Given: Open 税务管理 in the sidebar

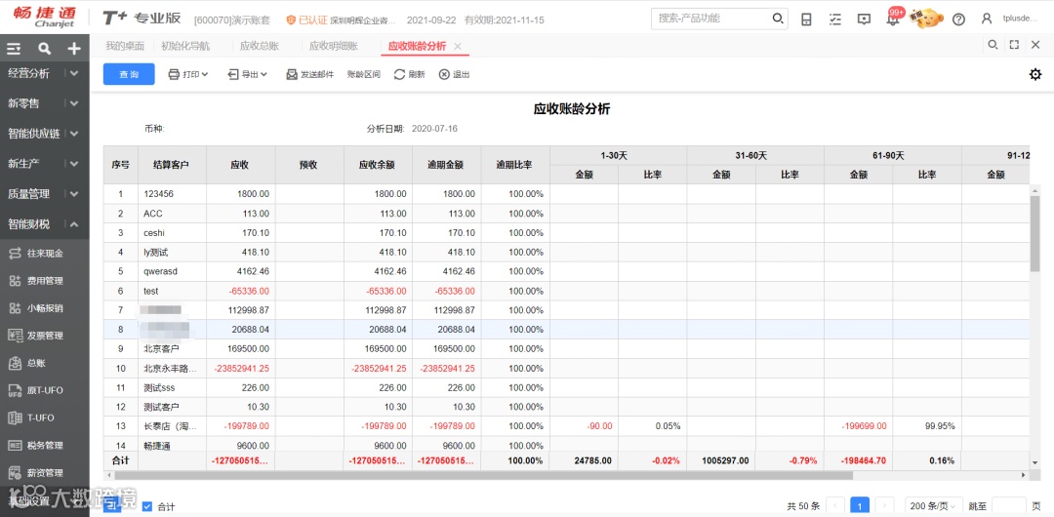Looking at the screenshot, I should point(44,445).
